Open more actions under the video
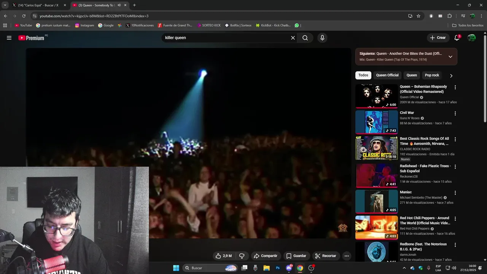Viewport: 487px width, 274px height. tap(347, 256)
